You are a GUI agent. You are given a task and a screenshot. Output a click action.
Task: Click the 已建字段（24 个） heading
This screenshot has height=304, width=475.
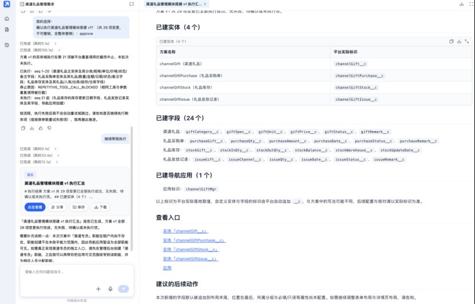(180, 118)
